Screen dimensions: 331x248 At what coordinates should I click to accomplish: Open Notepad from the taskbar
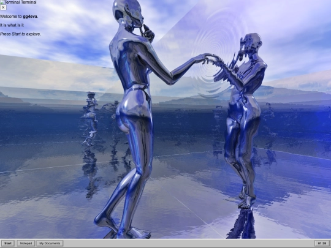click(x=26, y=243)
